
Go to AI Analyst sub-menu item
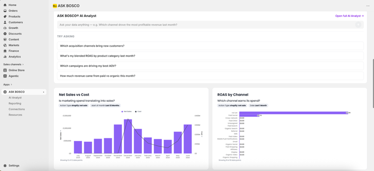click(x=15, y=98)
